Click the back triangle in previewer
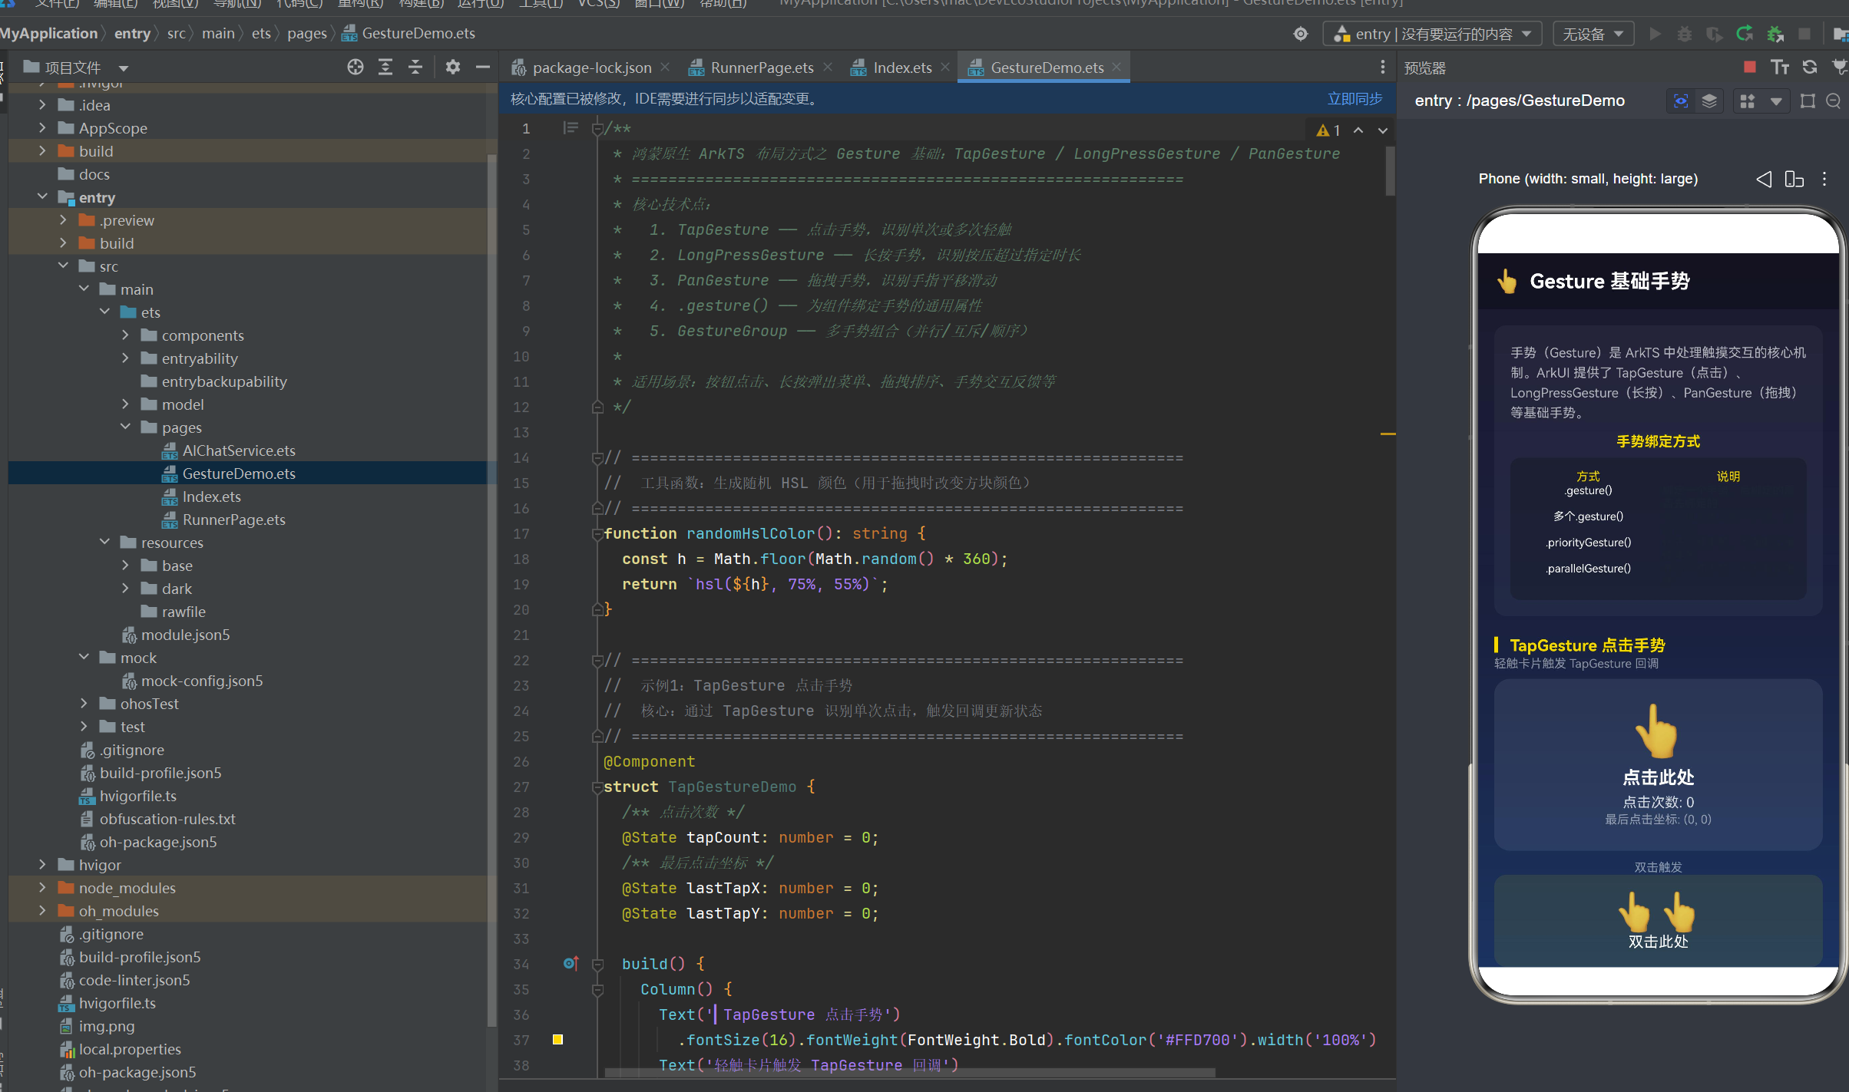Viewport: 1849px width, 1092px height. [x=1765, y=179]
